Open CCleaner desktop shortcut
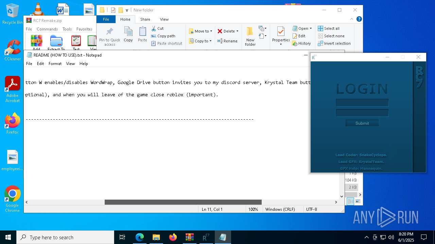 (x=13, y=50)
